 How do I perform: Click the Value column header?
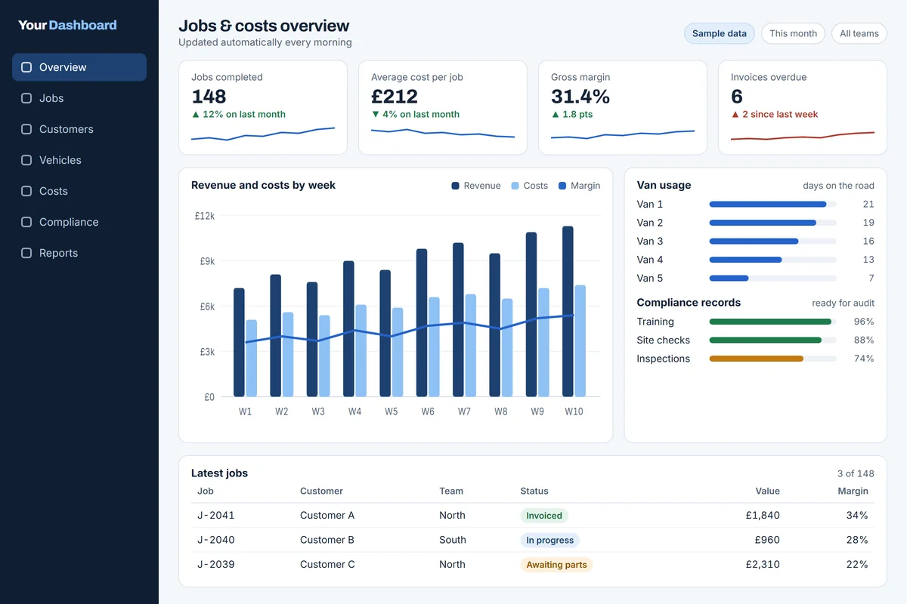[x=767, y=491]
